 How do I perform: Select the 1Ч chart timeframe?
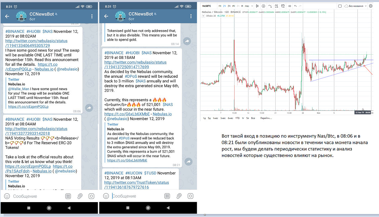click(220, 6)
